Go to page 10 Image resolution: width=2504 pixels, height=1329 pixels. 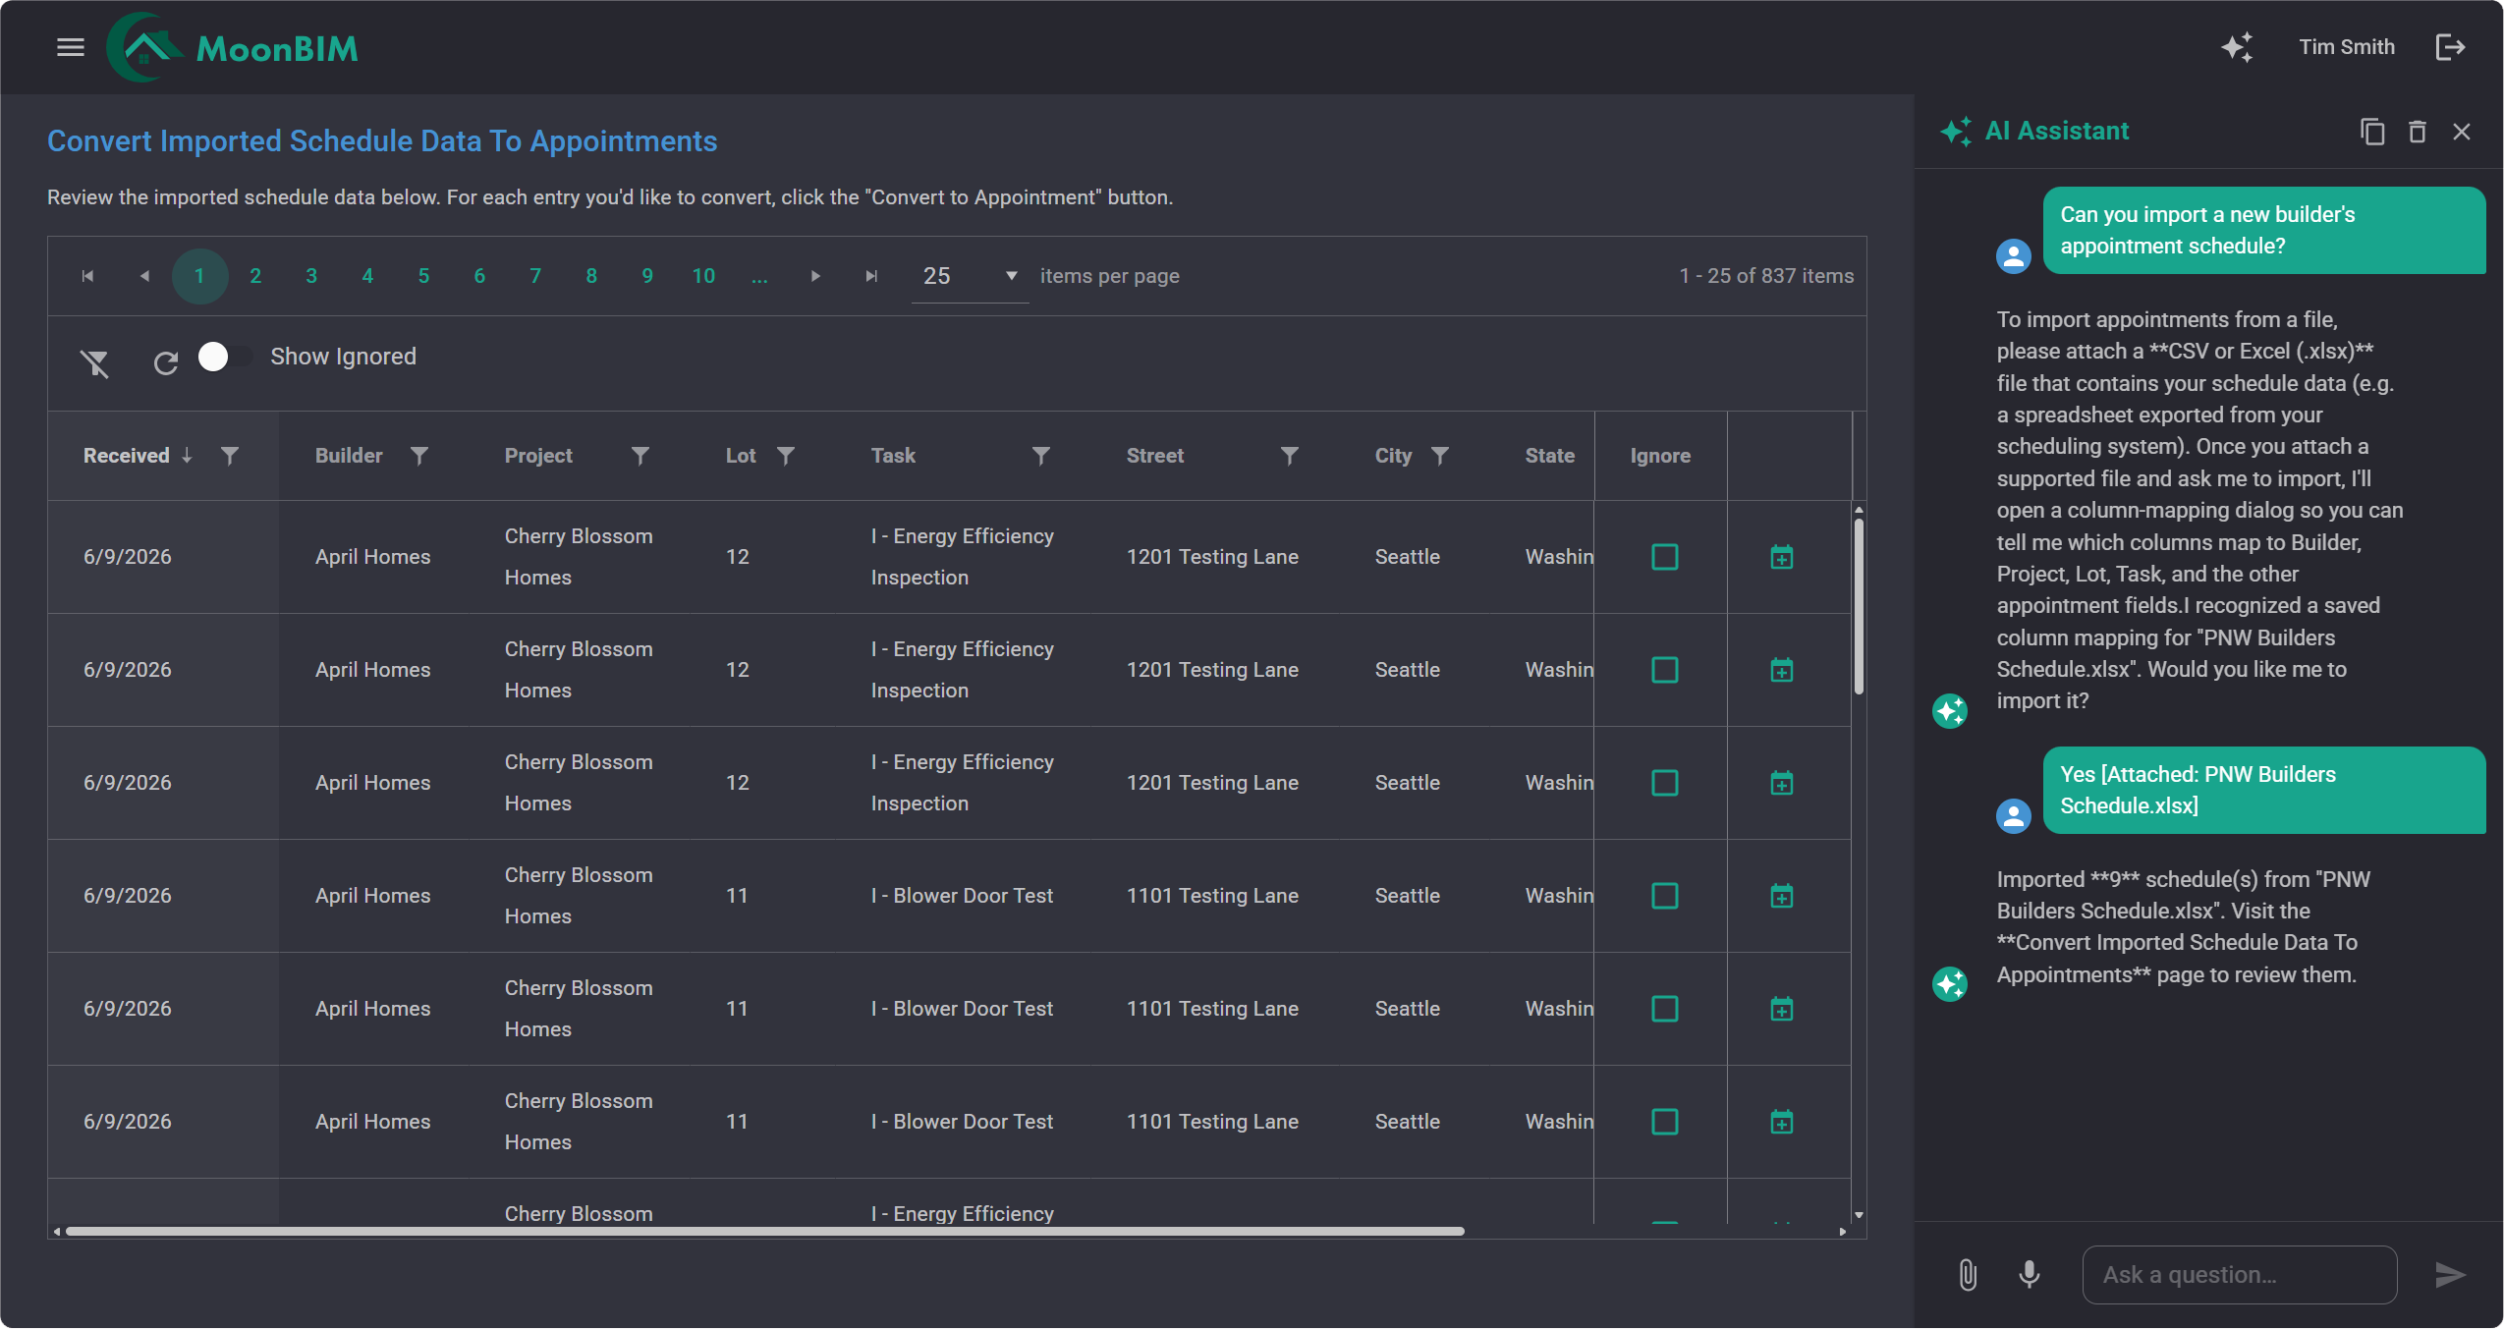(703, 276)
